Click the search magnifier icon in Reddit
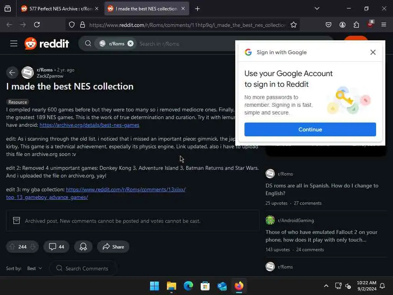This screenshot has width=393, height=295. coord(88,44)
